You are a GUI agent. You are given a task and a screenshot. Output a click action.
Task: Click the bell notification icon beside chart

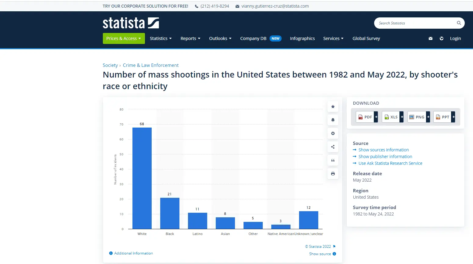tap(333, 120)
